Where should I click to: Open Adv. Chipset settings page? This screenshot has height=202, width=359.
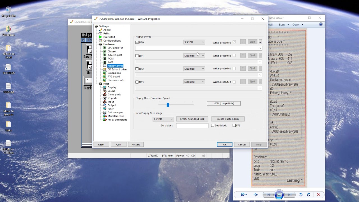(115, 55)
